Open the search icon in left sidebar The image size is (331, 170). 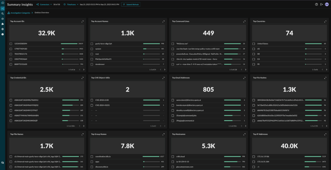click(x=3, y=14)
